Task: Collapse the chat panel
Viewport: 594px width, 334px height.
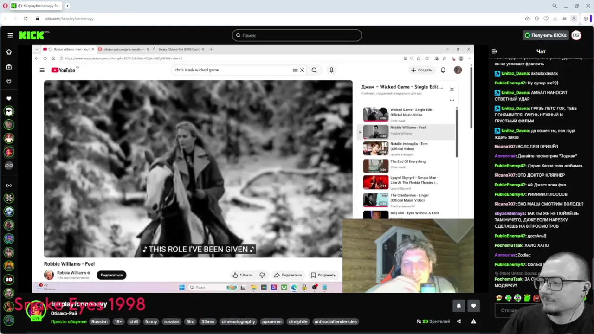Action: tap(495, 51)
